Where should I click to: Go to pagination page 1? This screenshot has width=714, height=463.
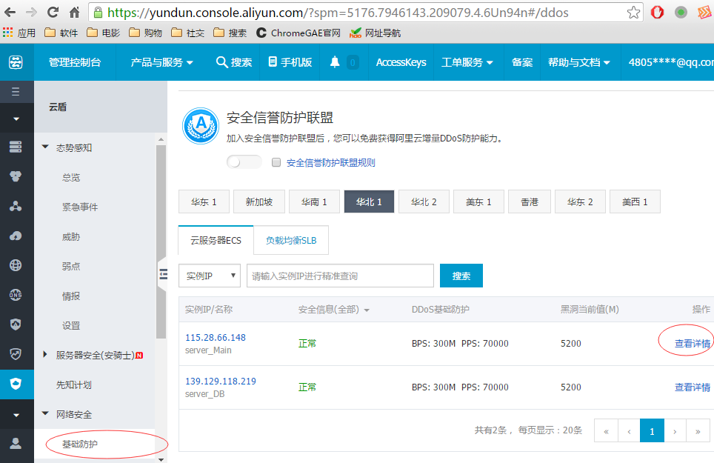pyautogui.click(x=652, y=430)
